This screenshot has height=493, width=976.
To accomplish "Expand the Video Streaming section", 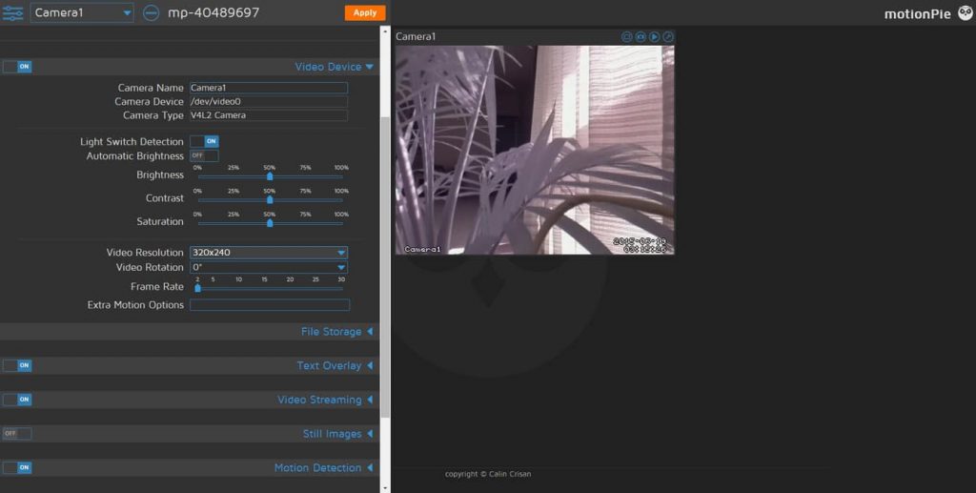I will point(325,400).
